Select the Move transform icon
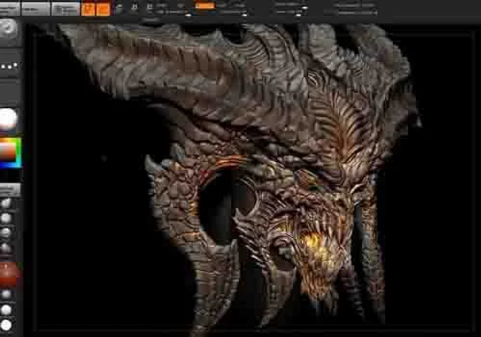This screenshot has height=337, width=481. tap(120, 8)
